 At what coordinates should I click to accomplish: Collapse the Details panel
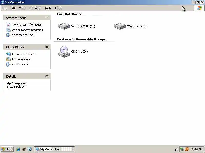[47, 76]
